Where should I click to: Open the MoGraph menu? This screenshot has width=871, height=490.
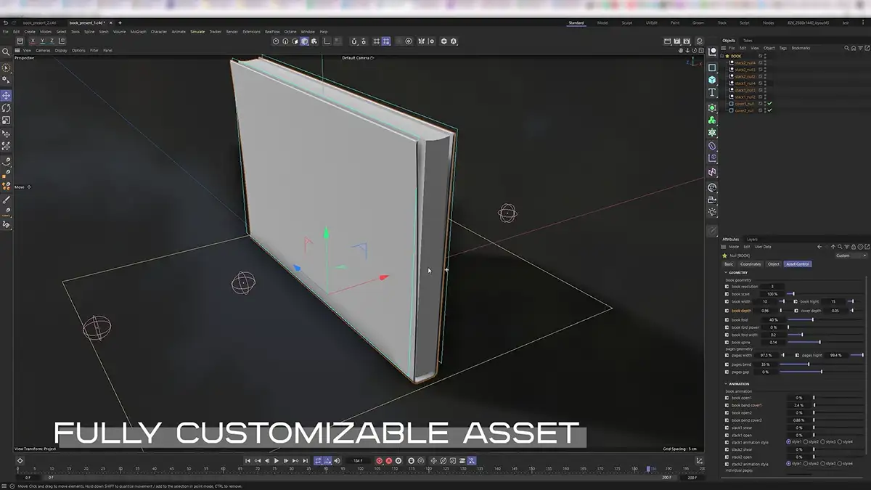[x=138, y=32]
